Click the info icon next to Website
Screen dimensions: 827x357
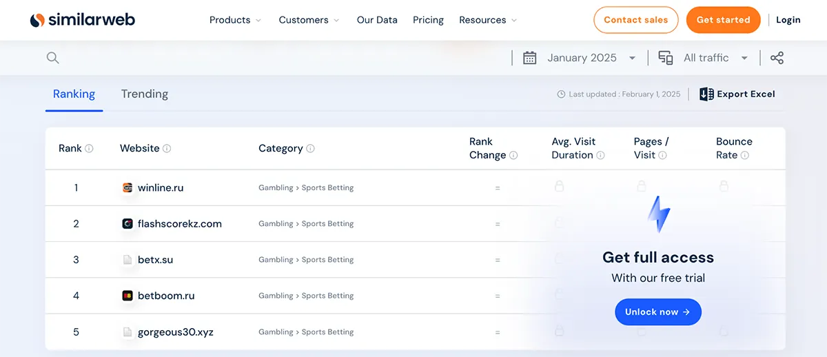coord(167,149)
